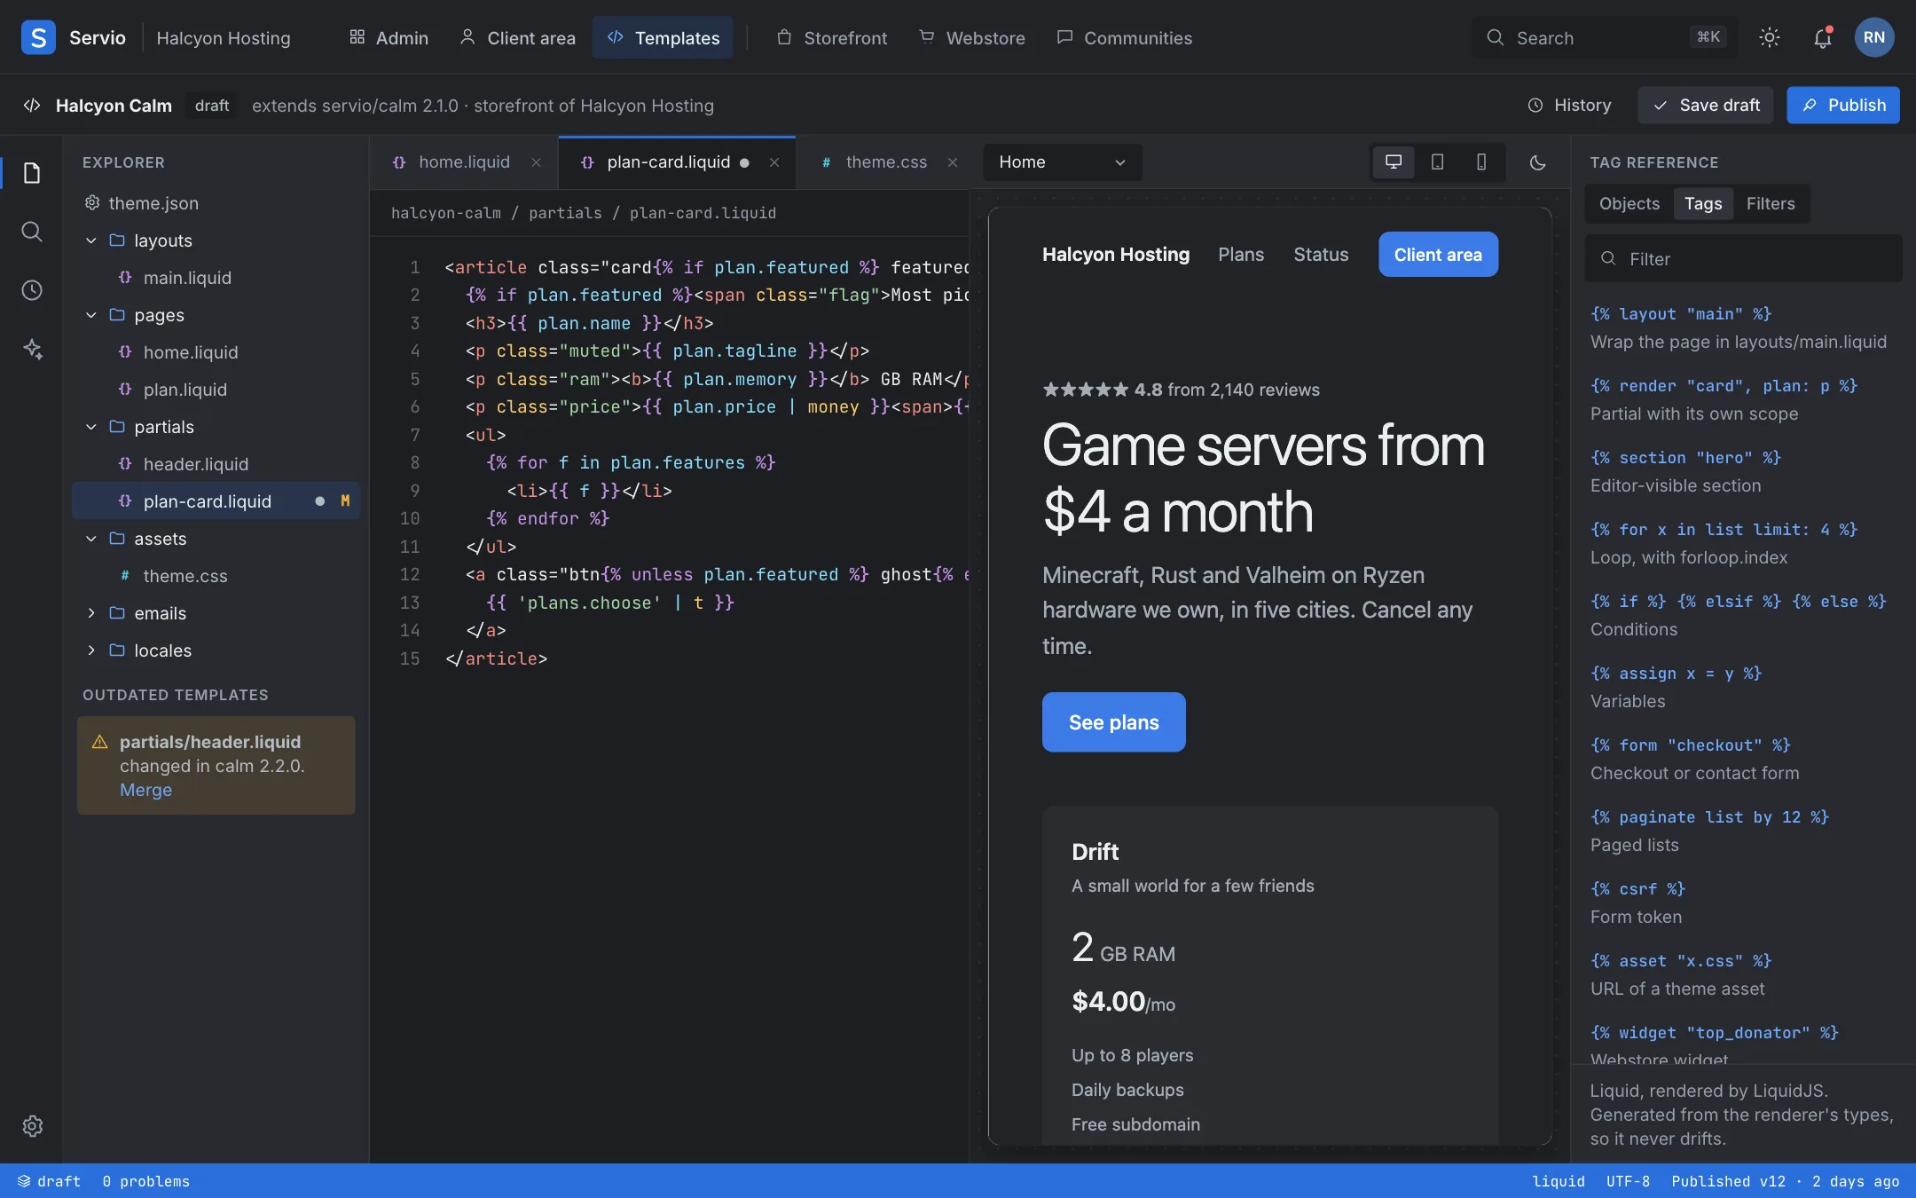Expand the emails folder
Image resolution: width=1916 pixels, height=1198 pixels.
(90, 613)
